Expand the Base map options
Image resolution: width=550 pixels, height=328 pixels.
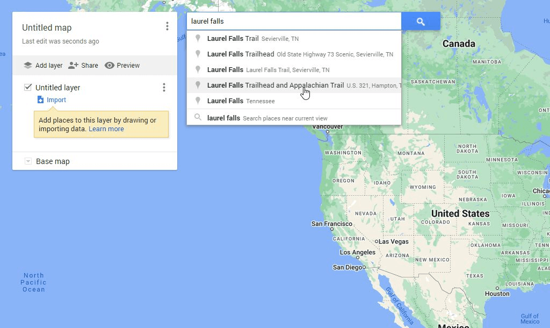(x=27, y=161)
